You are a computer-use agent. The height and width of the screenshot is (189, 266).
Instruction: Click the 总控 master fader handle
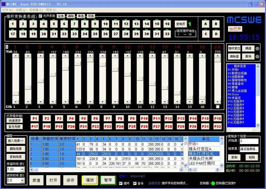[218, 60]
